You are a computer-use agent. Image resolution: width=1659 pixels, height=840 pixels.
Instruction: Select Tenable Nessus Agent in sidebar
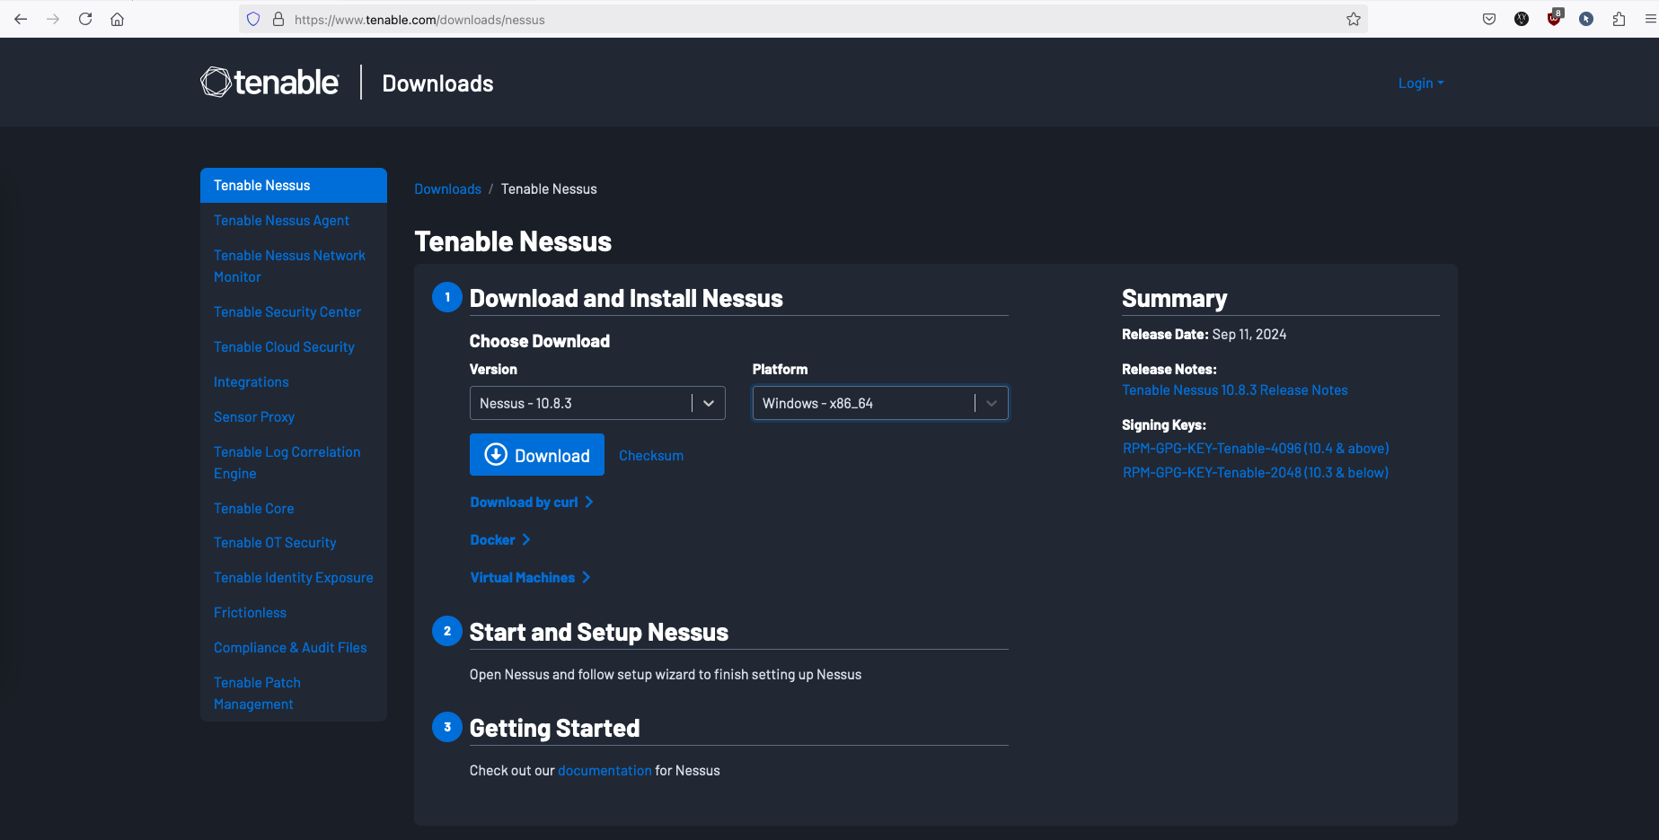[281, 221]
